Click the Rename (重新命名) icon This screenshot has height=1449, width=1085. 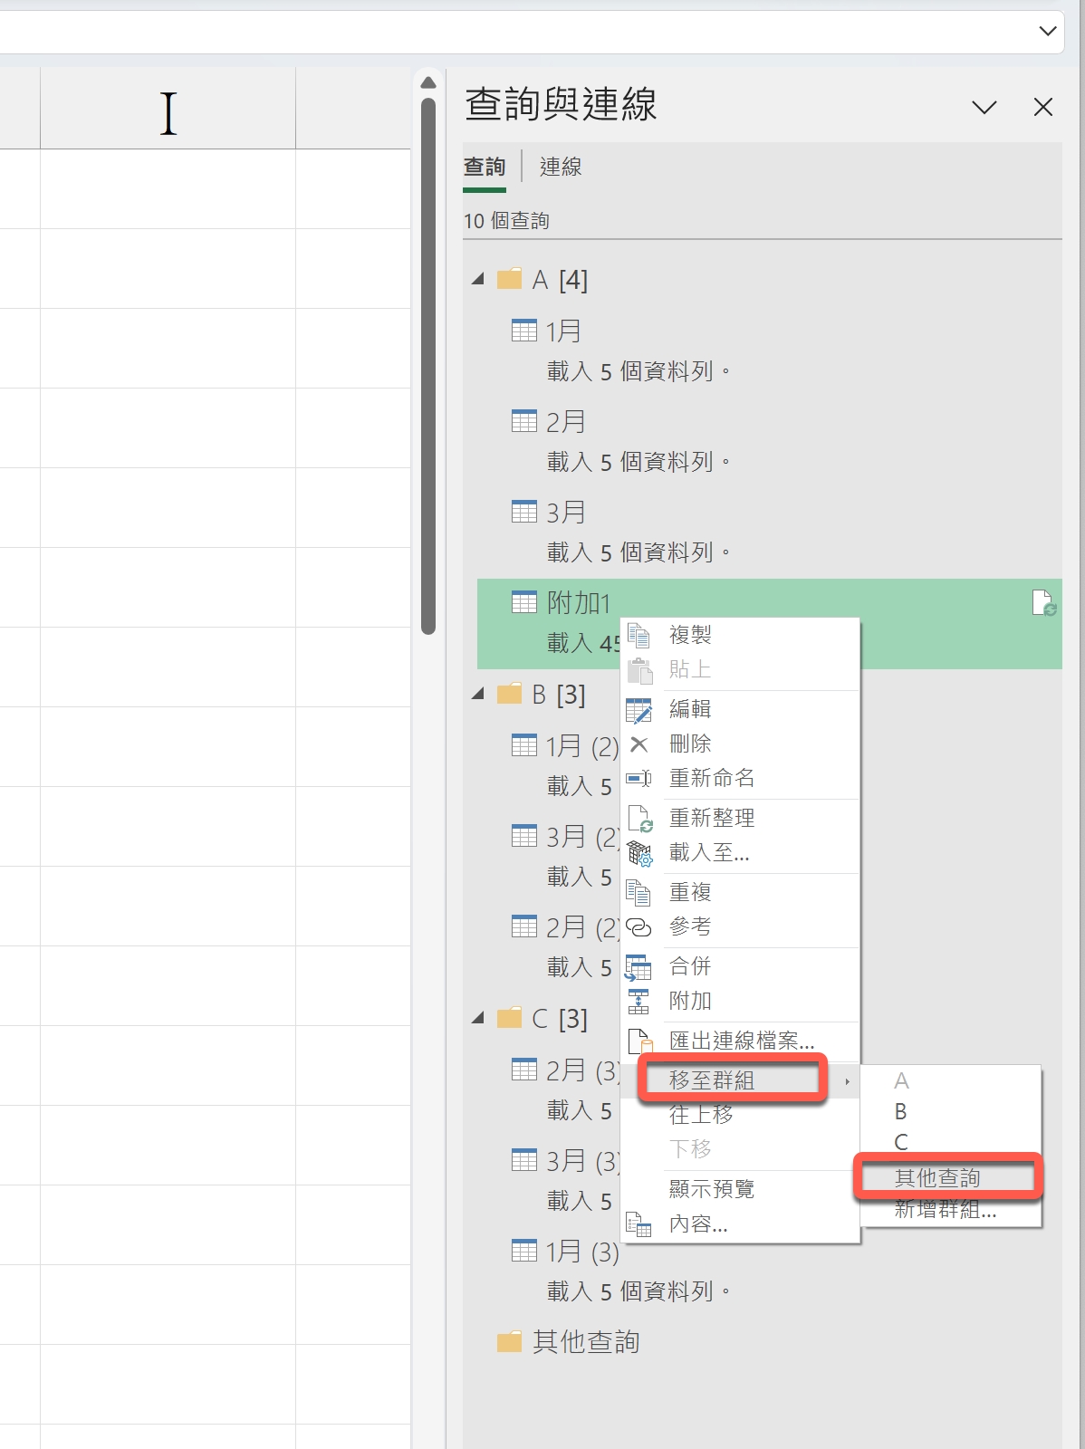[x=639, y=779]
